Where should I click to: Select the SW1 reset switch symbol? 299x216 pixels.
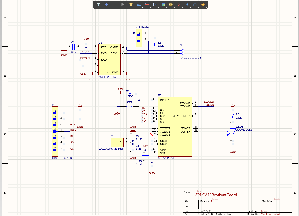(x=130, y=106)
